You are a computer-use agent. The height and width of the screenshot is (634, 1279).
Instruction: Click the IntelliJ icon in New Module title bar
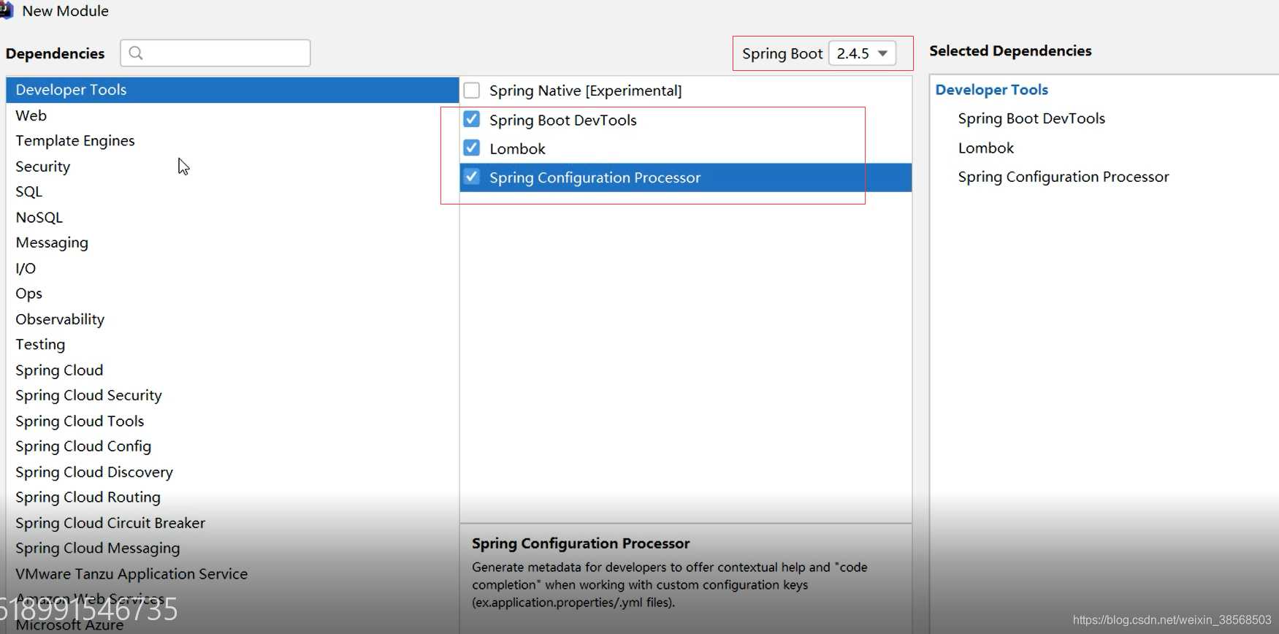[7, 10]
